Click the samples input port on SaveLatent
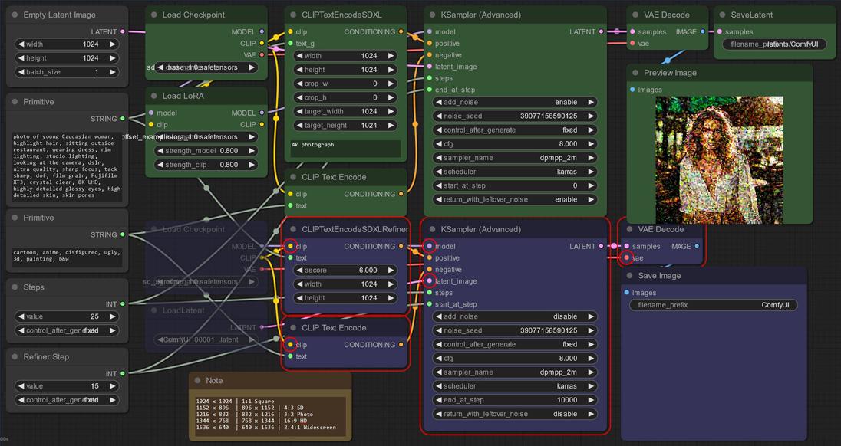The image size is (841, 446). (719, 32)
